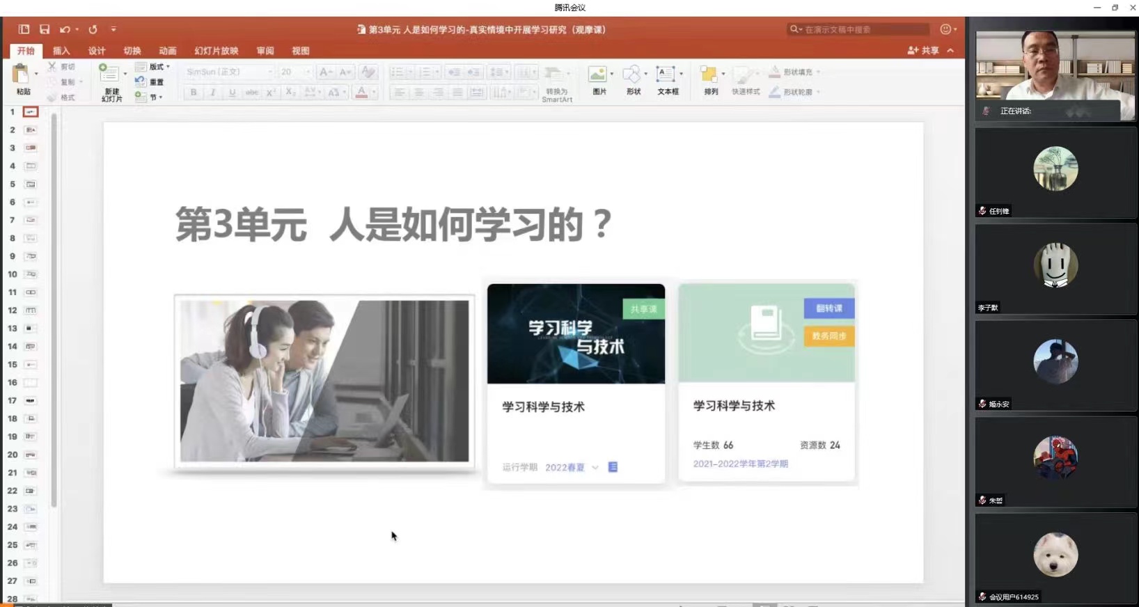Select slide 5 thumbnail in the panel

31,184
